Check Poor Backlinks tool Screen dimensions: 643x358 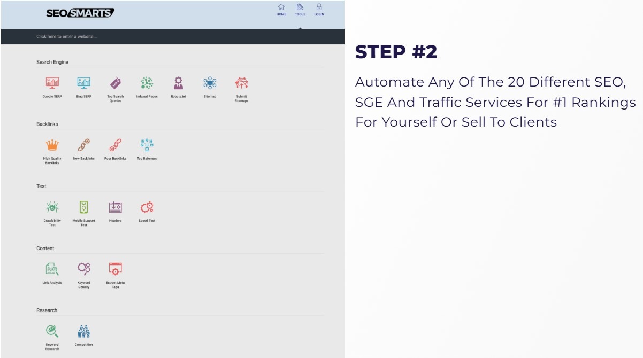115,145
